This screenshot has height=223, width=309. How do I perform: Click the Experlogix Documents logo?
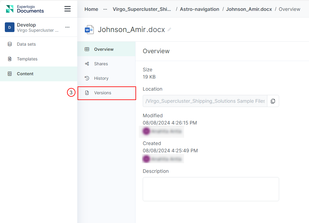[x=25, y=9]
